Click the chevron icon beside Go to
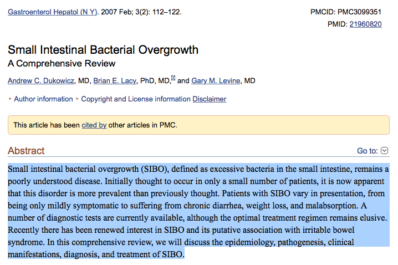 (x=385, y=151)
